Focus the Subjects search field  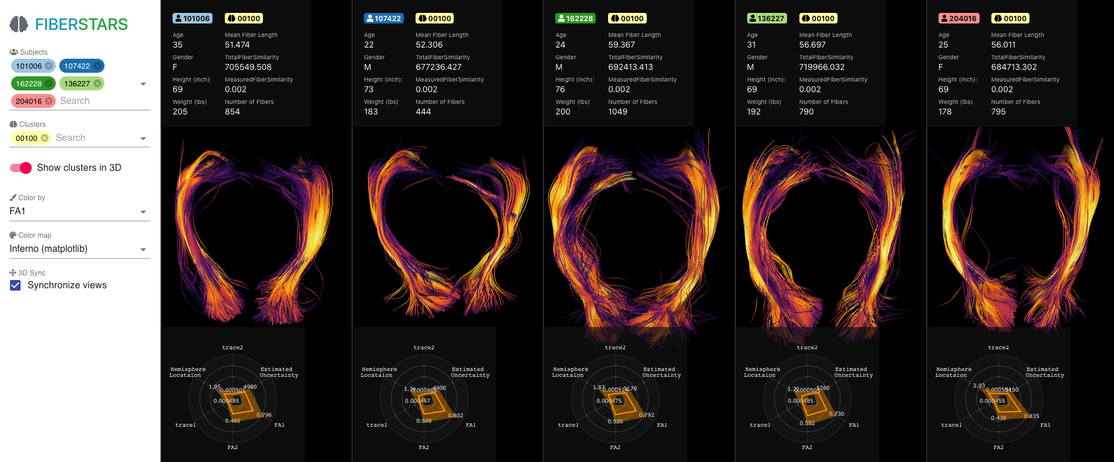[97, 101]
